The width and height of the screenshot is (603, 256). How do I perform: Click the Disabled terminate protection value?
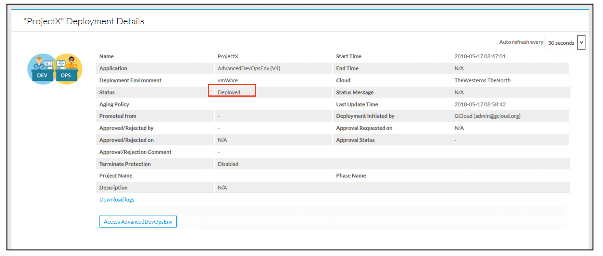(228, 164)
